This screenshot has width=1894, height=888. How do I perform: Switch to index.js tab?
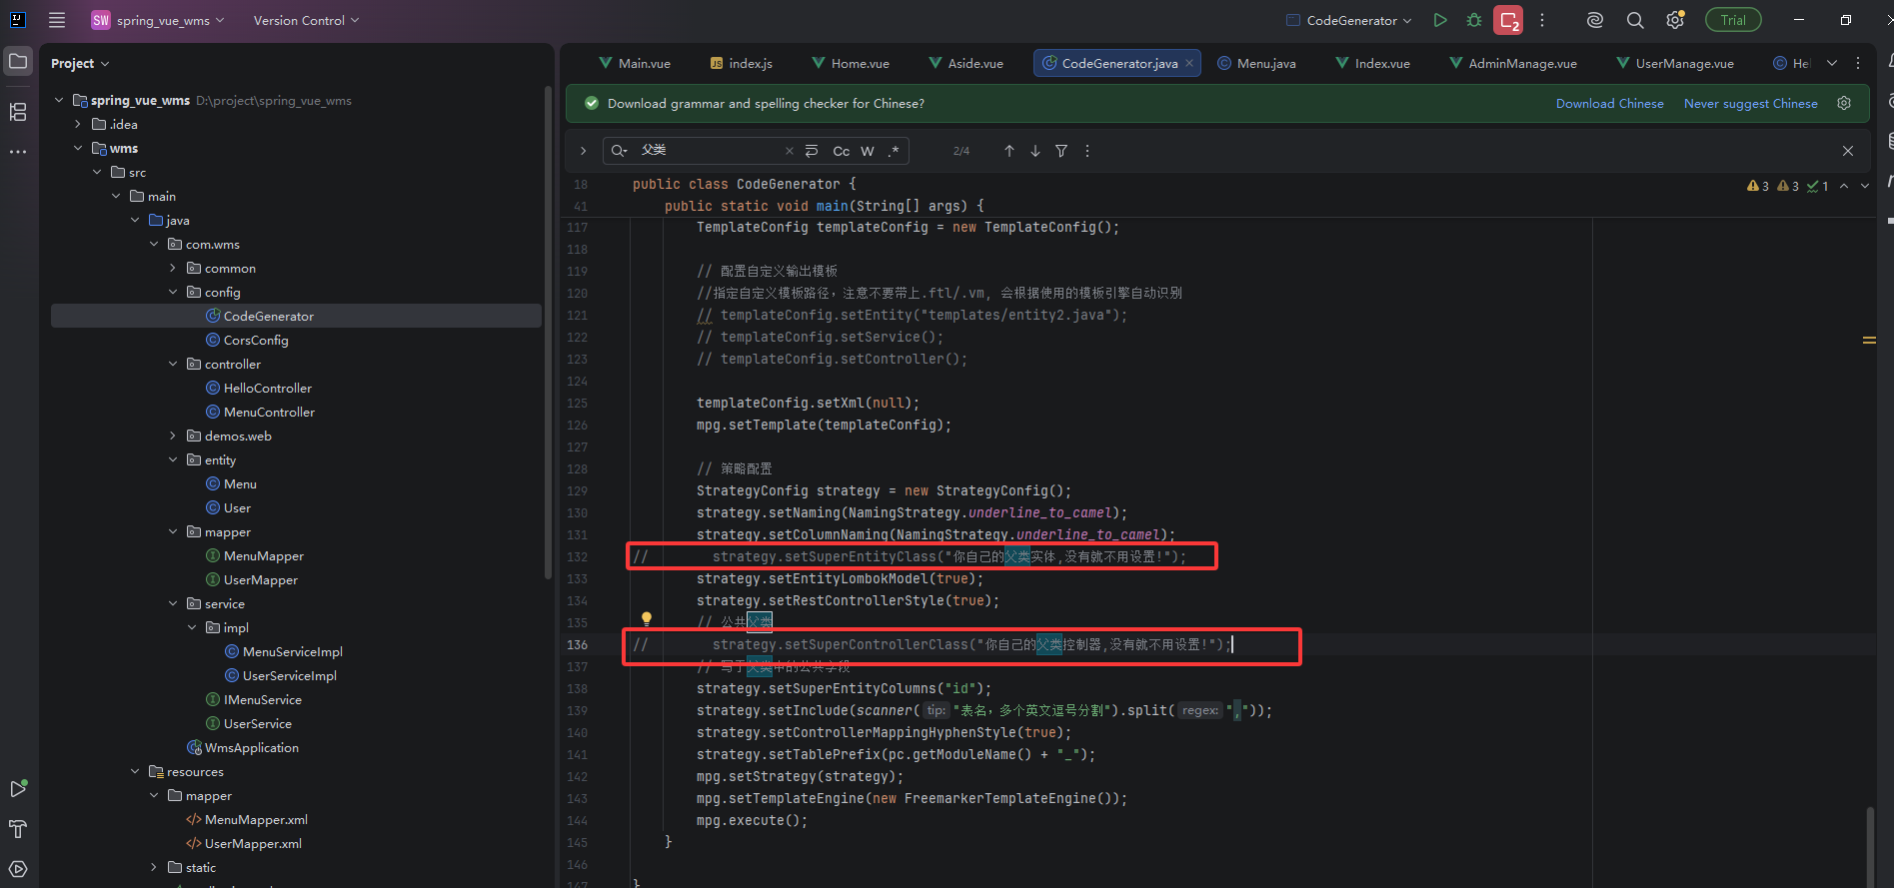pyautogui.click(x=741, y=63)
